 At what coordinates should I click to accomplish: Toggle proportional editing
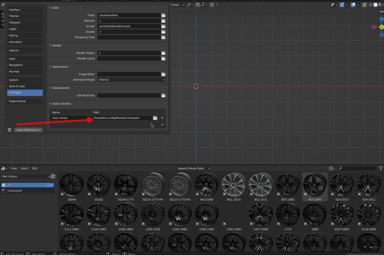(212, 5)
